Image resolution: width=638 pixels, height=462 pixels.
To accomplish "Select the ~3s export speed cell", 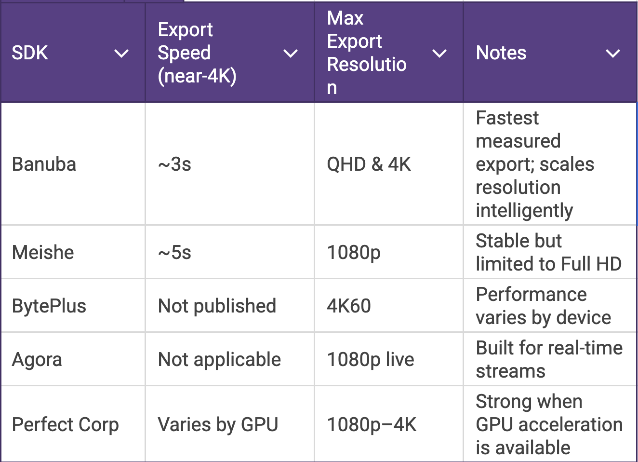I will tap(175, 164).
